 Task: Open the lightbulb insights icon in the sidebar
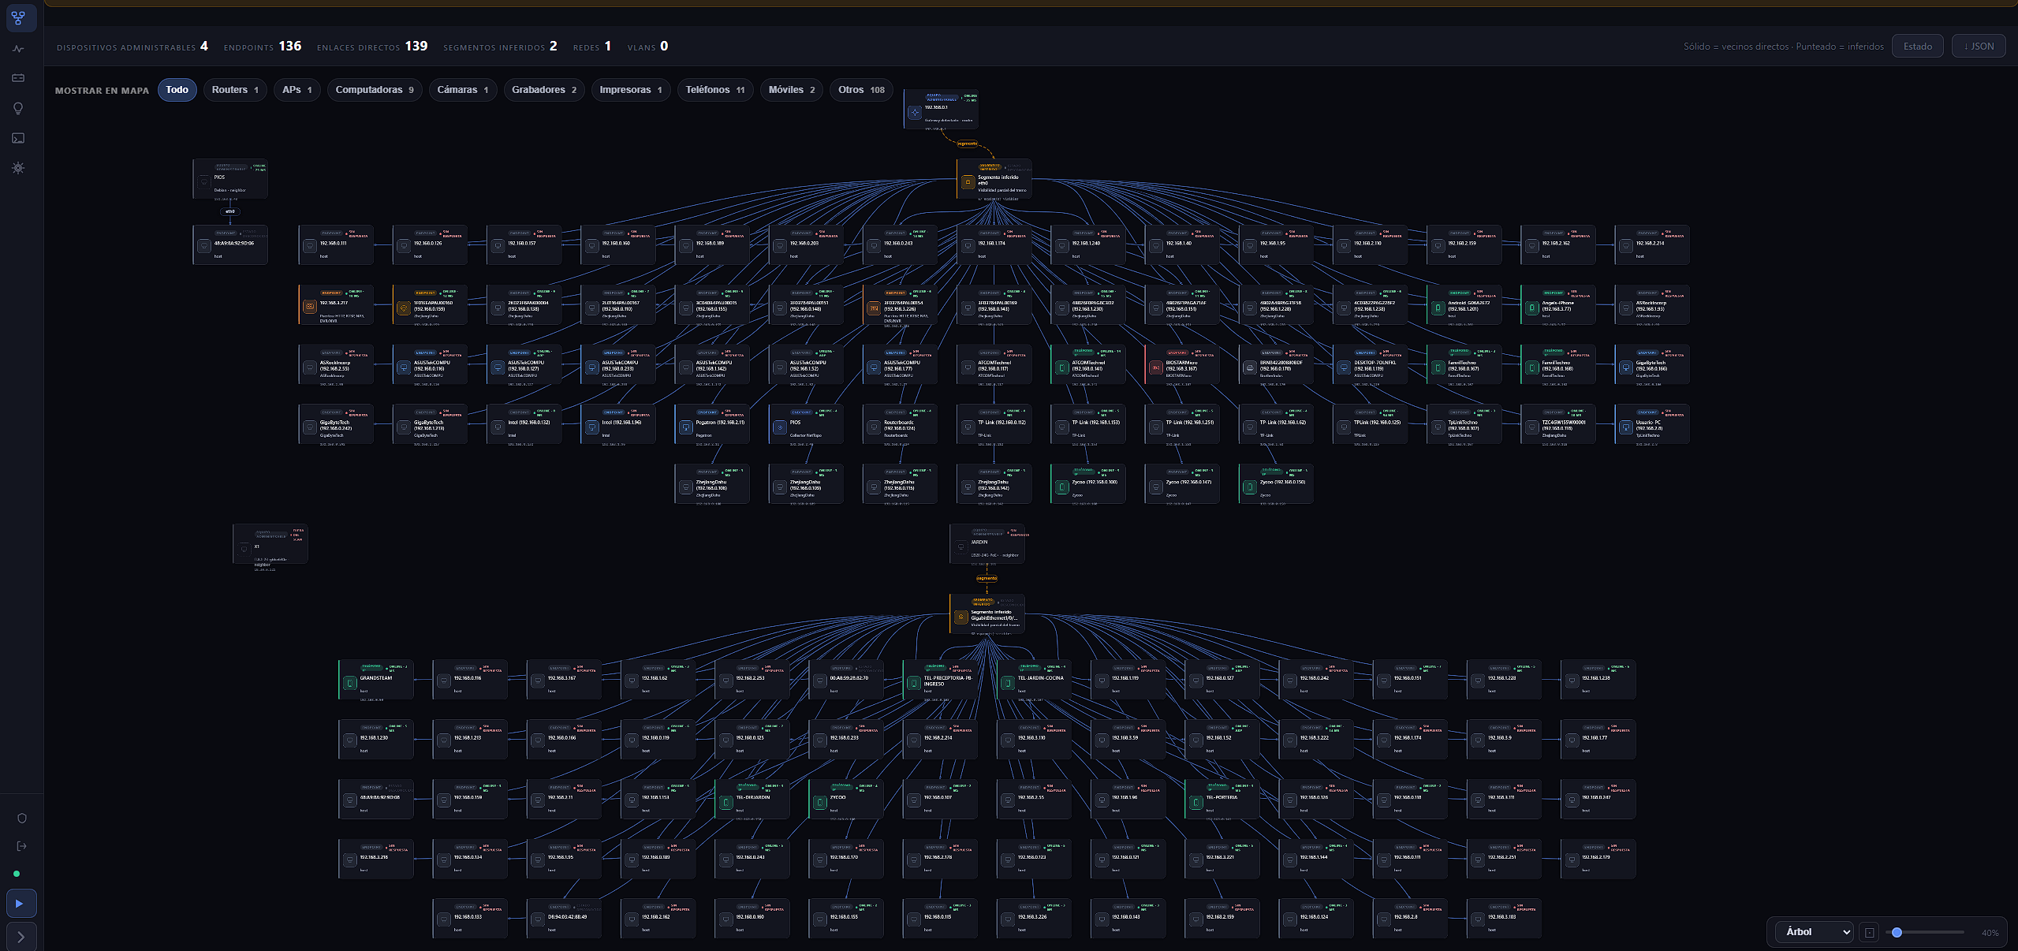pos(19,108)
